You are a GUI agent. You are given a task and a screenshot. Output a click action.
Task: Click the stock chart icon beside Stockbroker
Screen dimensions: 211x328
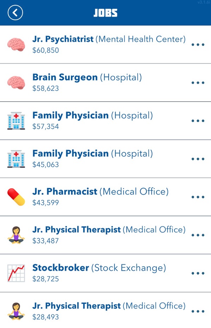(x=16, y=273)
